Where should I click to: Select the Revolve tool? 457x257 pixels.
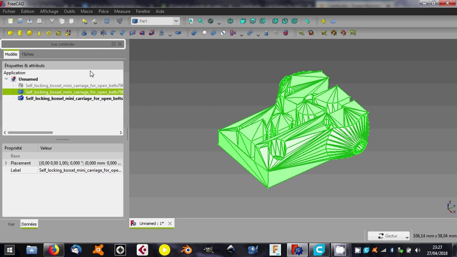tap(94, 33)
